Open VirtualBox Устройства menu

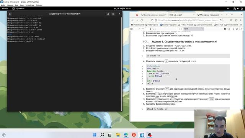pos(30,5)
